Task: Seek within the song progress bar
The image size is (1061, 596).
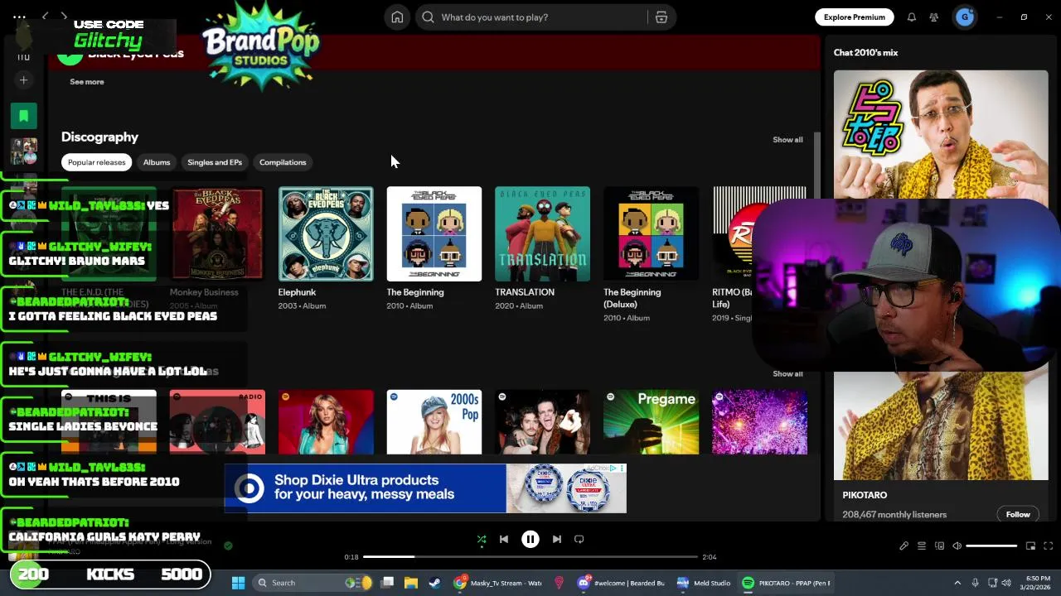Action: 530,557
